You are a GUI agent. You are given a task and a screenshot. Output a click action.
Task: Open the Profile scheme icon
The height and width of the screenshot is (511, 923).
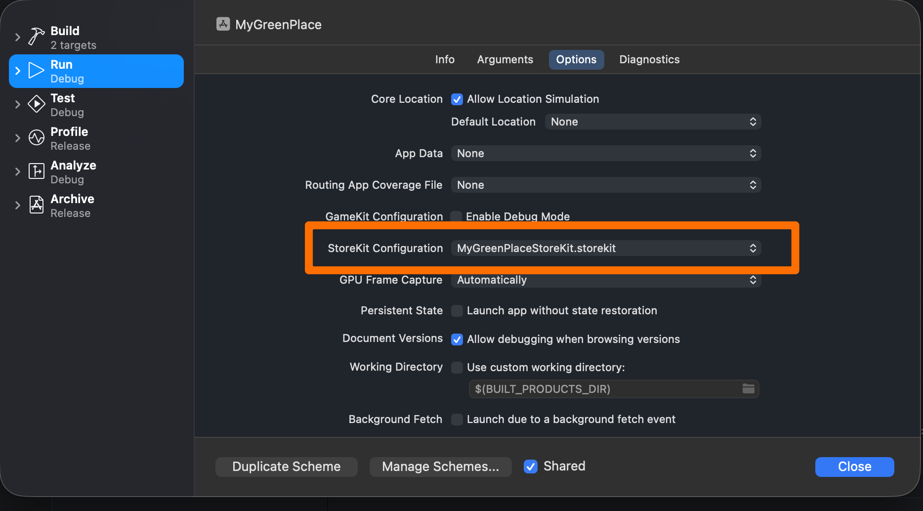(x=36, y=137)
